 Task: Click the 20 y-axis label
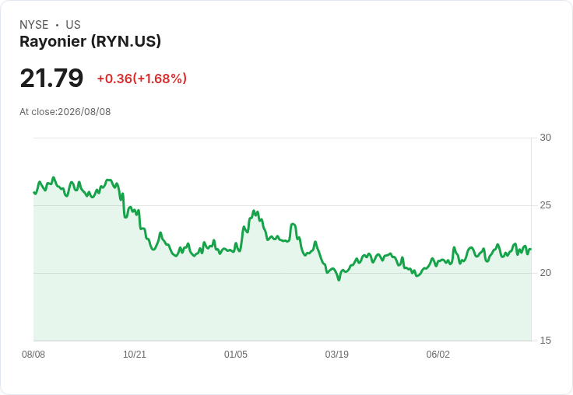tap(545, 273)
